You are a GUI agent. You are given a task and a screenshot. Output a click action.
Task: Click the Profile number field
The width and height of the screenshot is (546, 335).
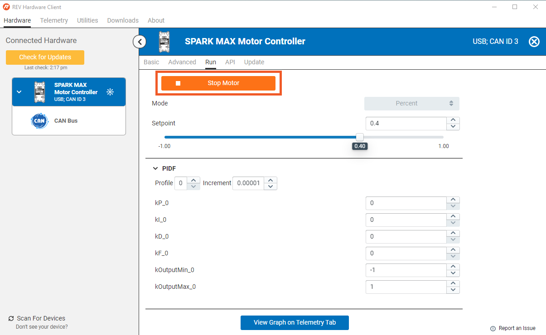pyautogui.click(x=181, y=183)
